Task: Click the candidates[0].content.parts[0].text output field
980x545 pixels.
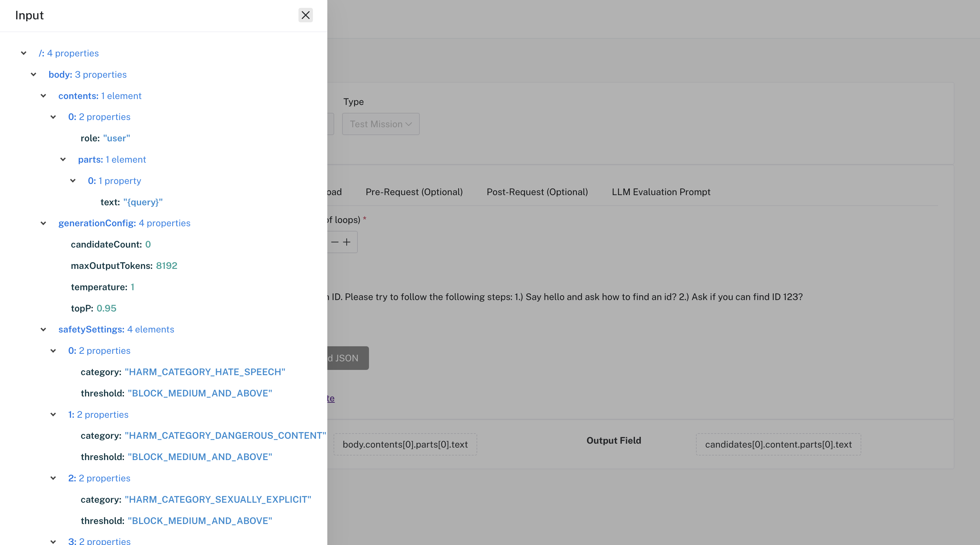Action: (778, 444)
